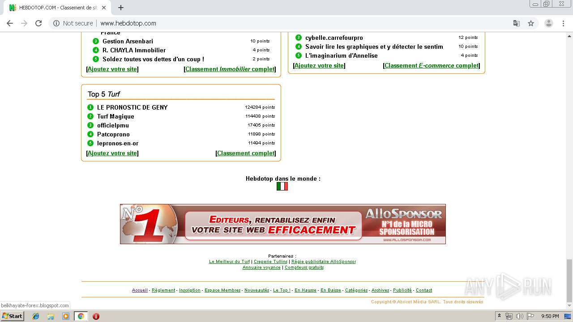Close the HEBDOTOP.COM tab

point(104,8)
